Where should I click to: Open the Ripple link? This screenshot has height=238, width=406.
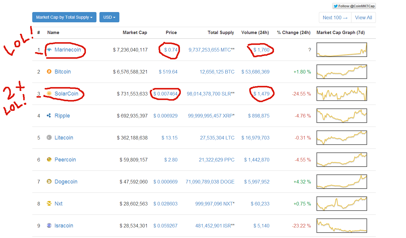coord(62,116)
